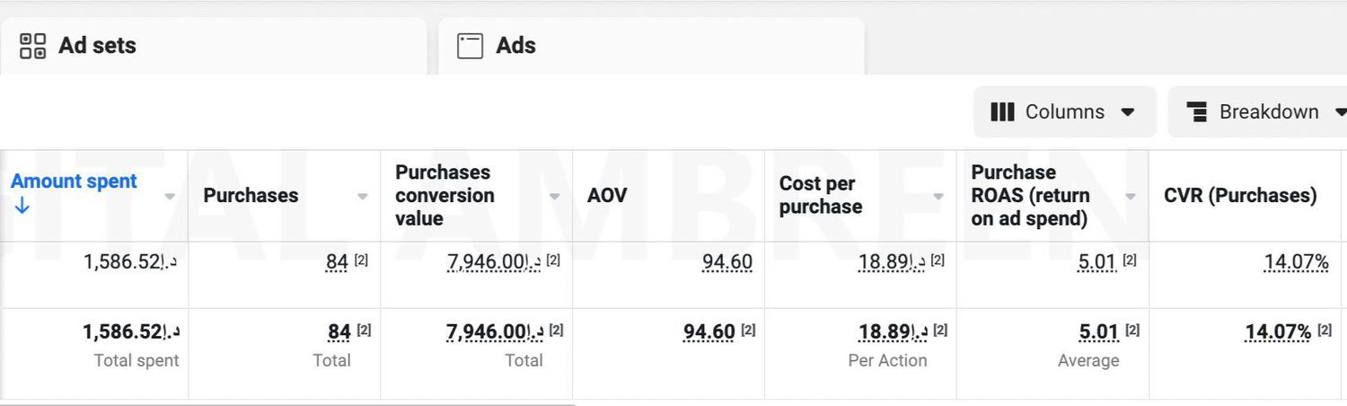Click the footnote marker beside total ROAS 5.01
The image size is (1347, 406).
tap(1132, 331)
